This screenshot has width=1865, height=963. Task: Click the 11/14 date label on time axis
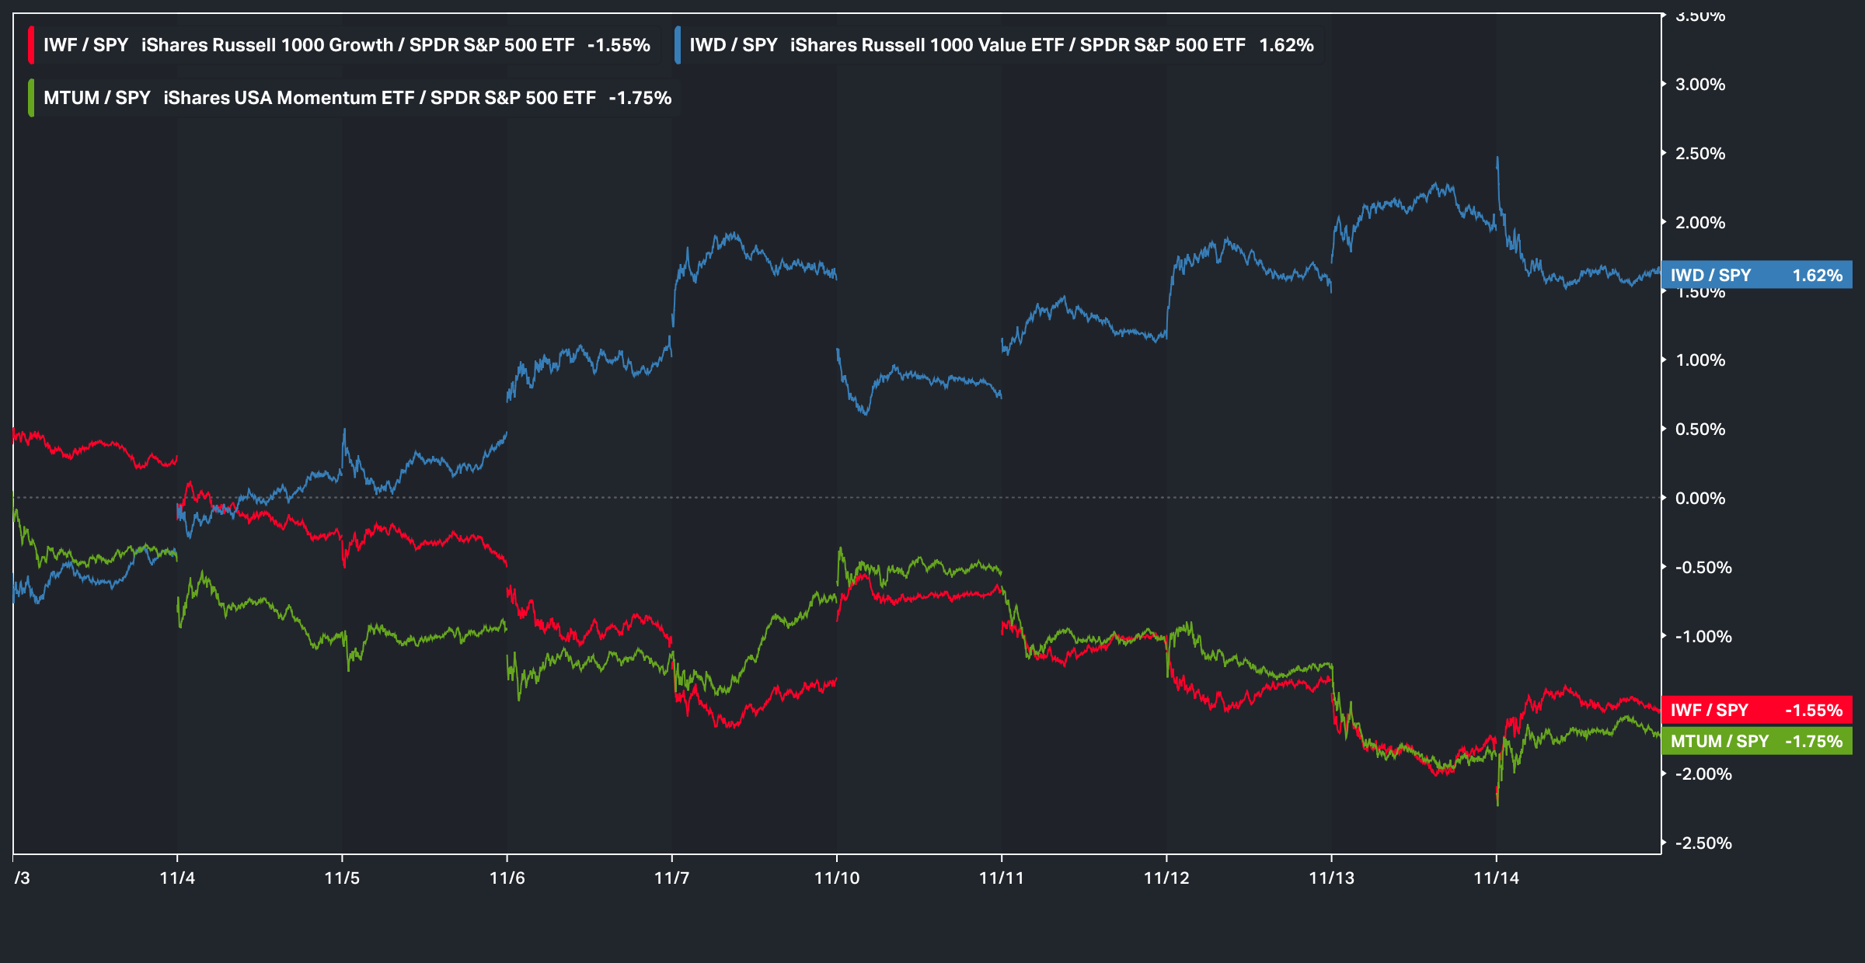coord(1496,878)
